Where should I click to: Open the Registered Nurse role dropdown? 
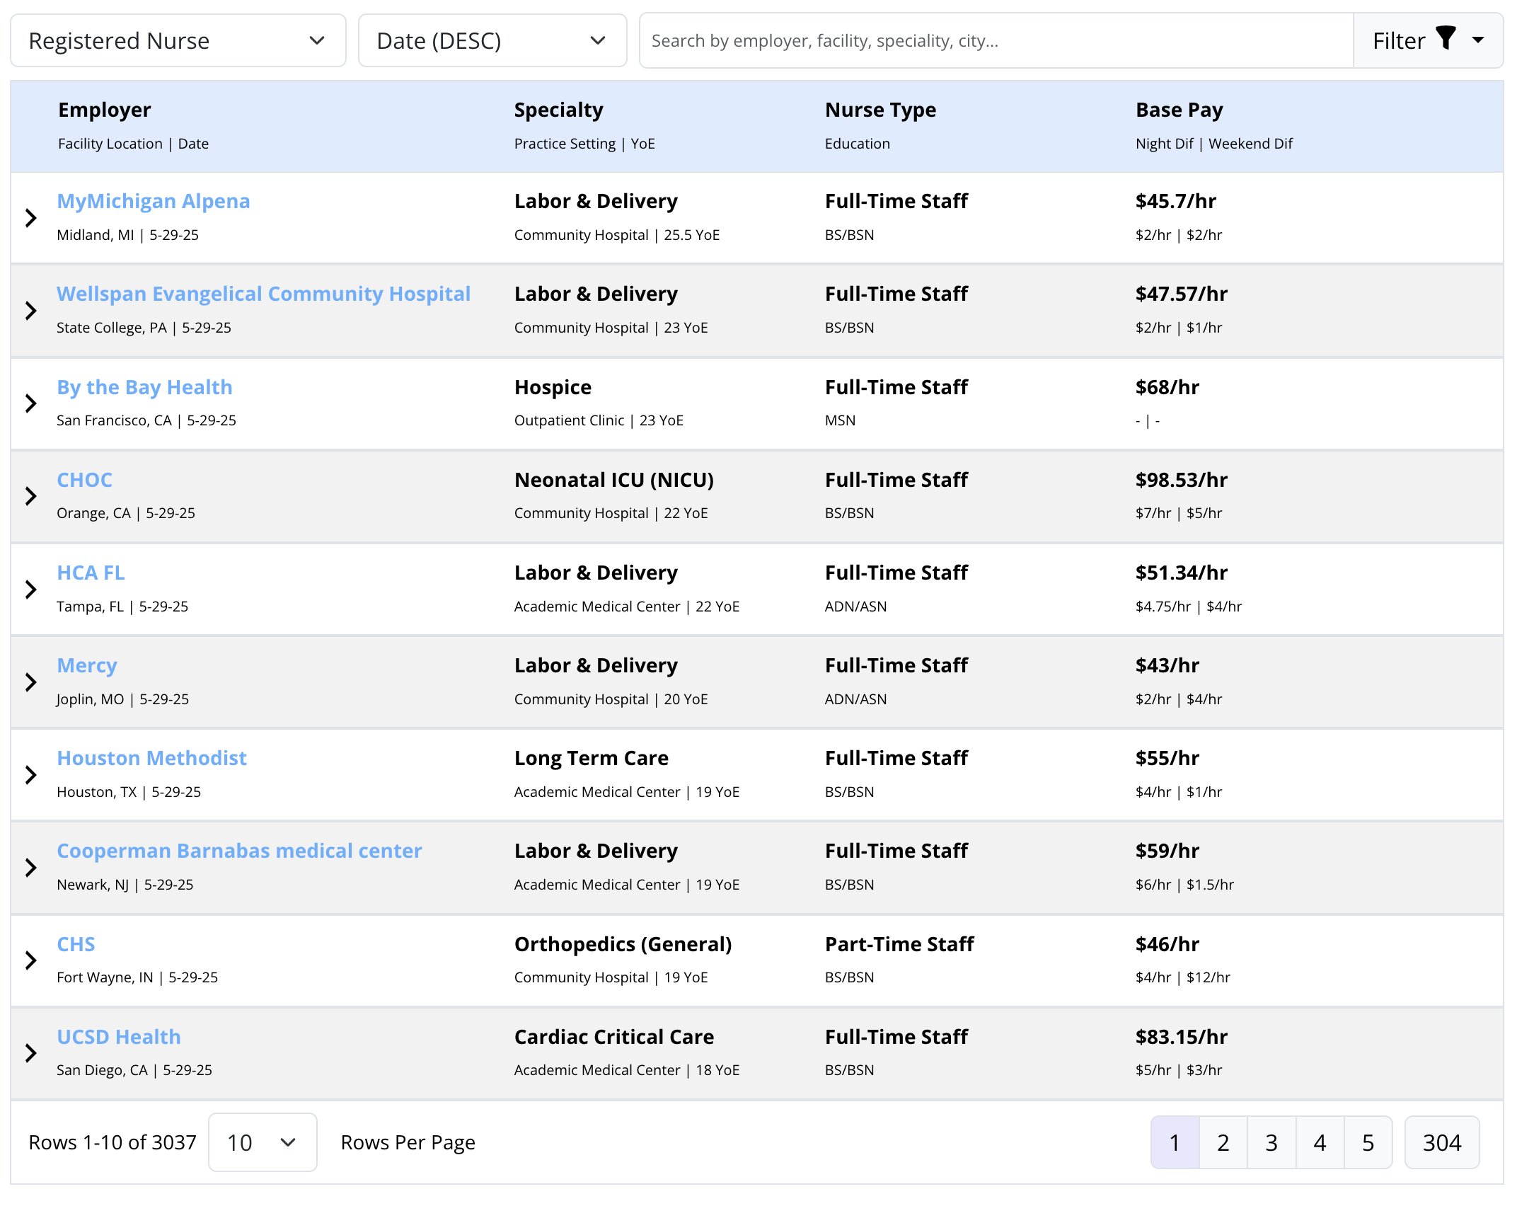pyautogui.click(x=178, y=40)
